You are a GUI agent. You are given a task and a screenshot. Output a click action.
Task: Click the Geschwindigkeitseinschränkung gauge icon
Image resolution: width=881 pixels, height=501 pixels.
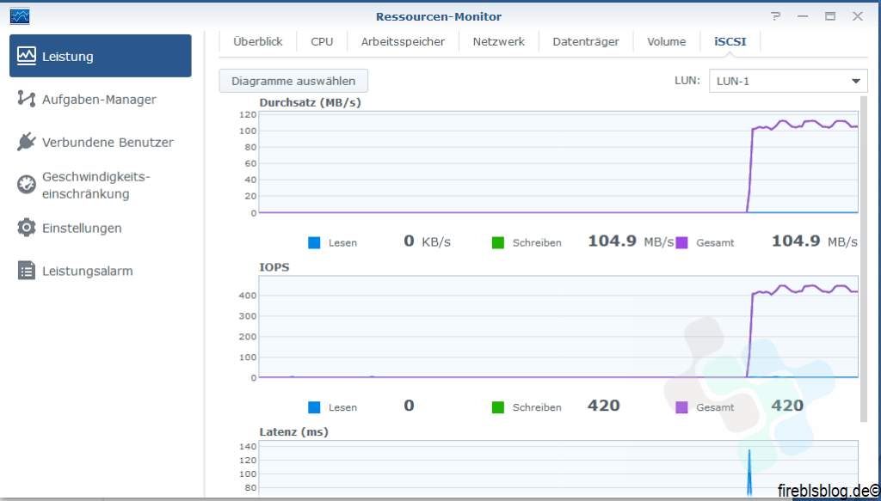pyautogui.click(x=27, y=185)
